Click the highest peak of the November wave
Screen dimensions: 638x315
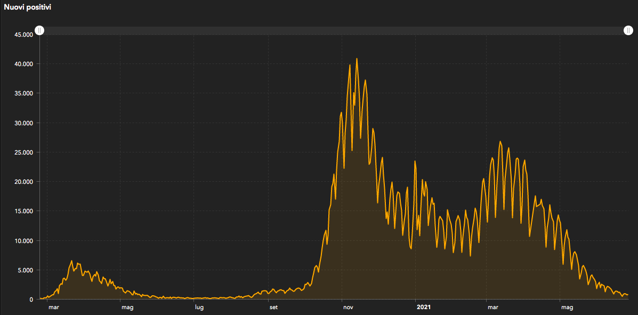coord(357,59)
